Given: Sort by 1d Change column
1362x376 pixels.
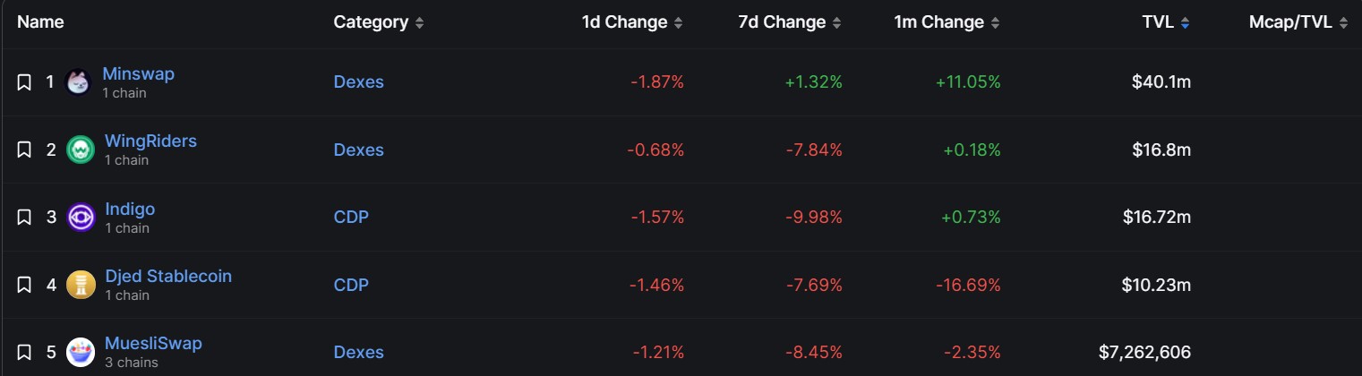Looking at the screenshot, I should point(632,22).
